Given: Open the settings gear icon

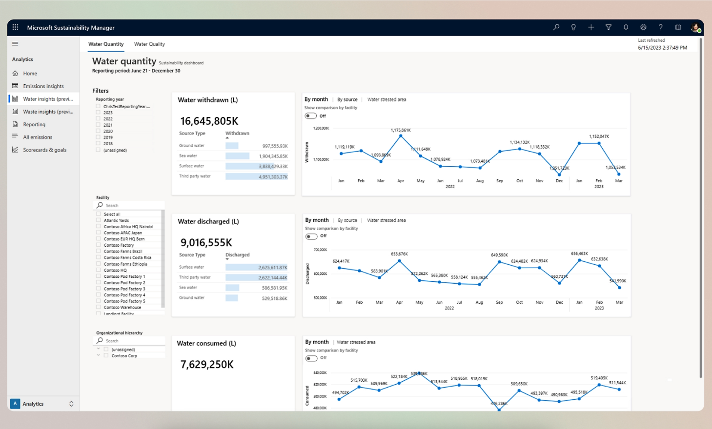Looking at the screenshot, I should pyautogui.click(x=643, y=27).
